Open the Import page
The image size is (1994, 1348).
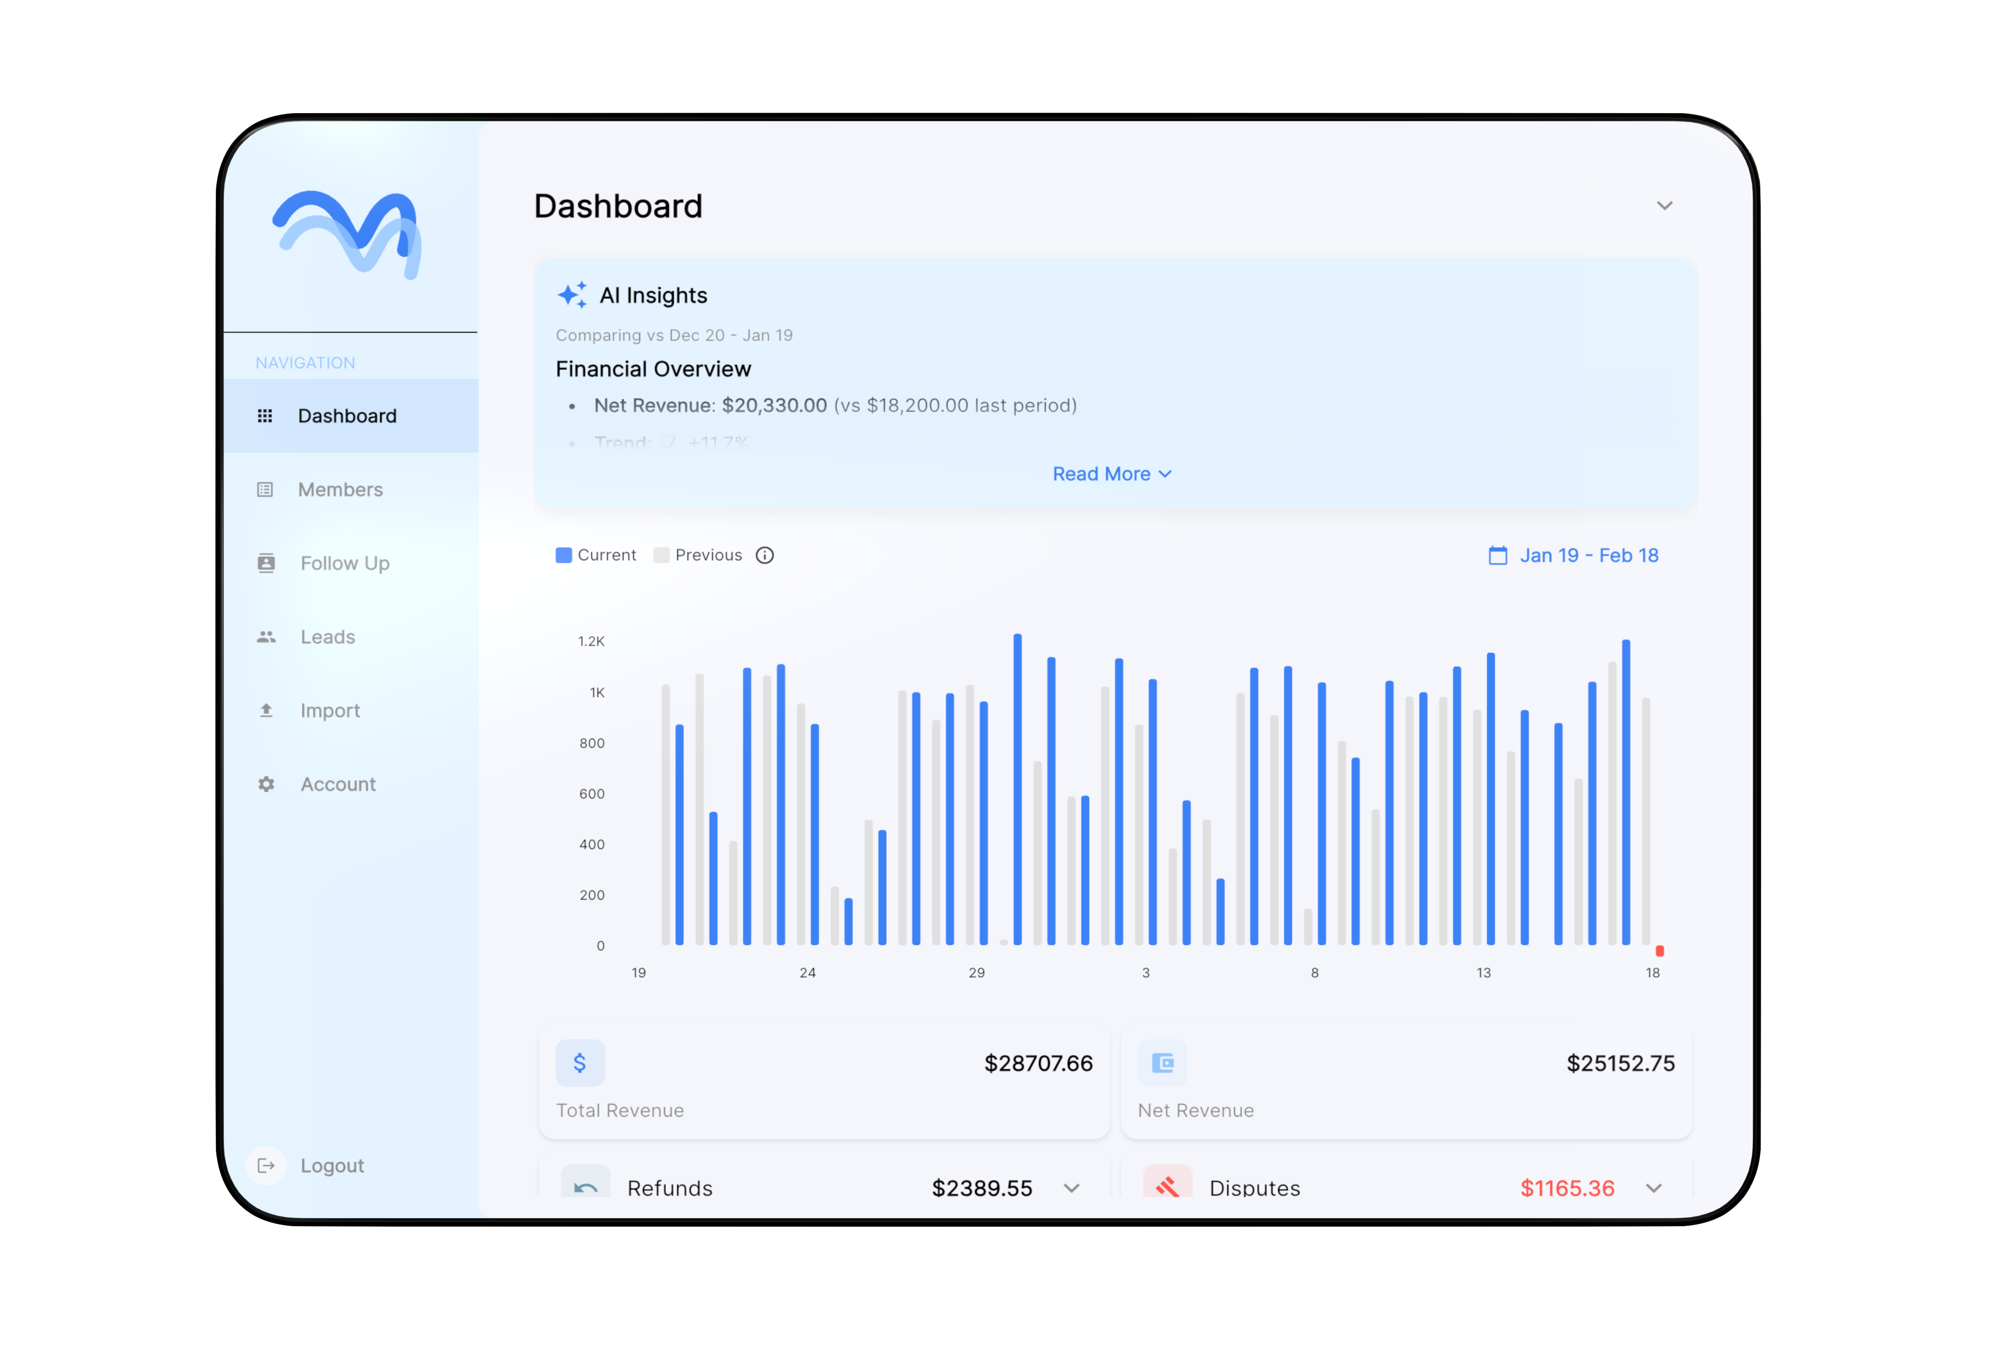(x=351, y=711)
